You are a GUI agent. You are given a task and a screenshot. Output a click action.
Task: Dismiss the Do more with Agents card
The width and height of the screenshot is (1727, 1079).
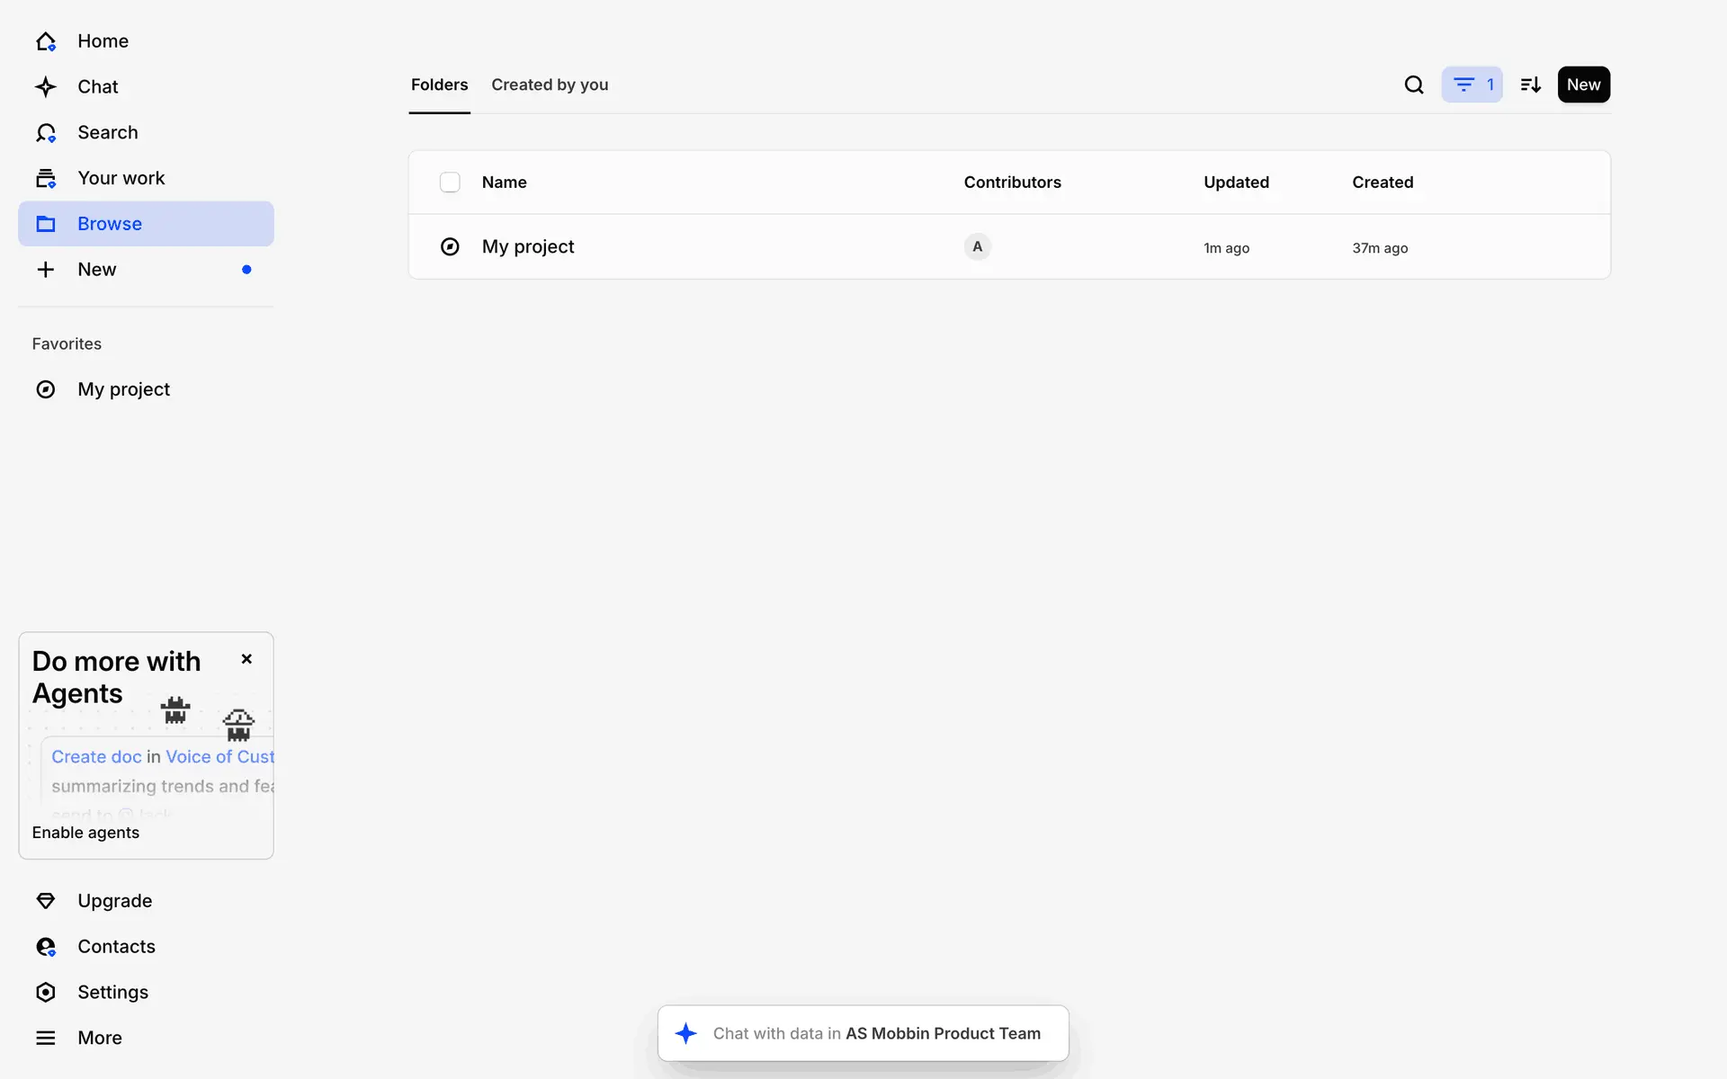[x=246, y=659]
